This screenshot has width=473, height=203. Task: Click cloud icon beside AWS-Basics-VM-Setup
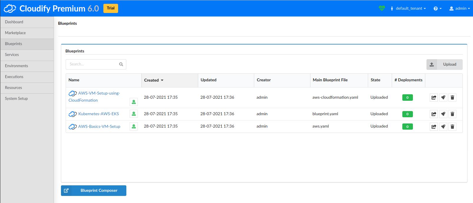coord(73,127)
